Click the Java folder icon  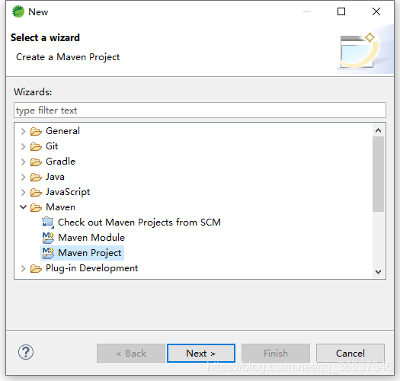(36, 177)
